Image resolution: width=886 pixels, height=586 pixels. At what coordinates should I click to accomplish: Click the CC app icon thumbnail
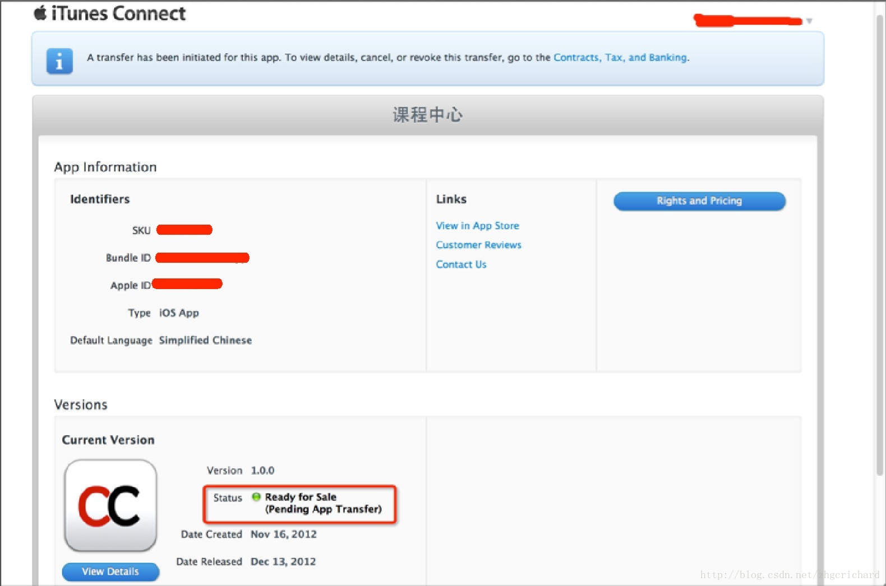(x=110, y=506)
